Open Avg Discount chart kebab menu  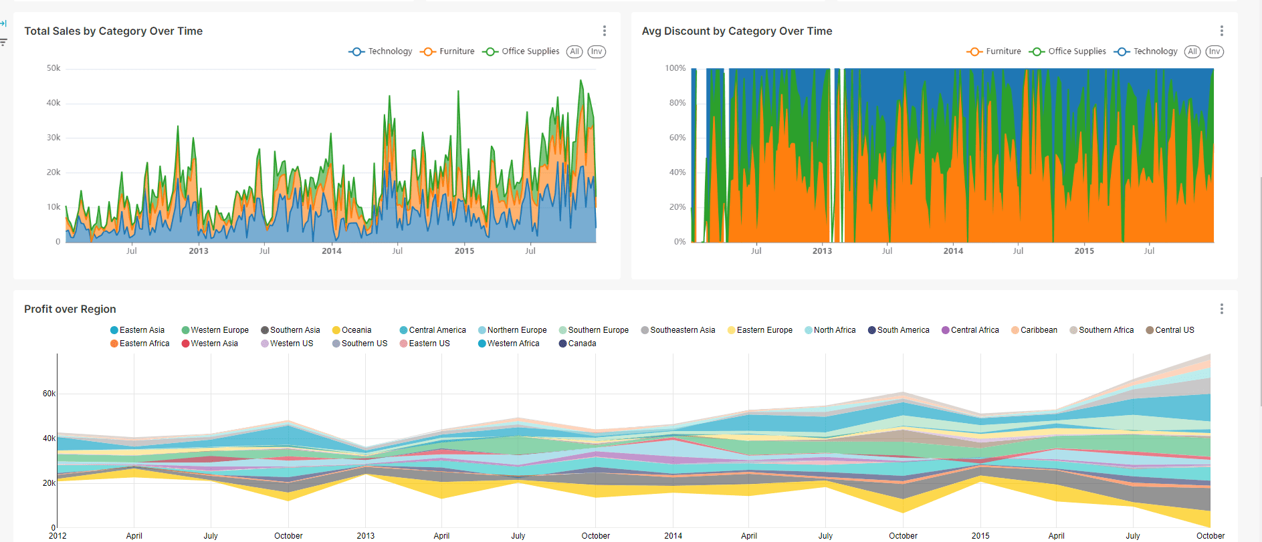(1221, 31)
